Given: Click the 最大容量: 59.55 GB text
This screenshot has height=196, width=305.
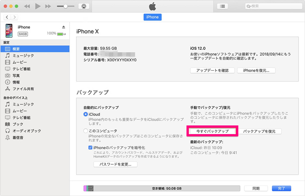Looking at the screenshot, I should click(100, 48).
